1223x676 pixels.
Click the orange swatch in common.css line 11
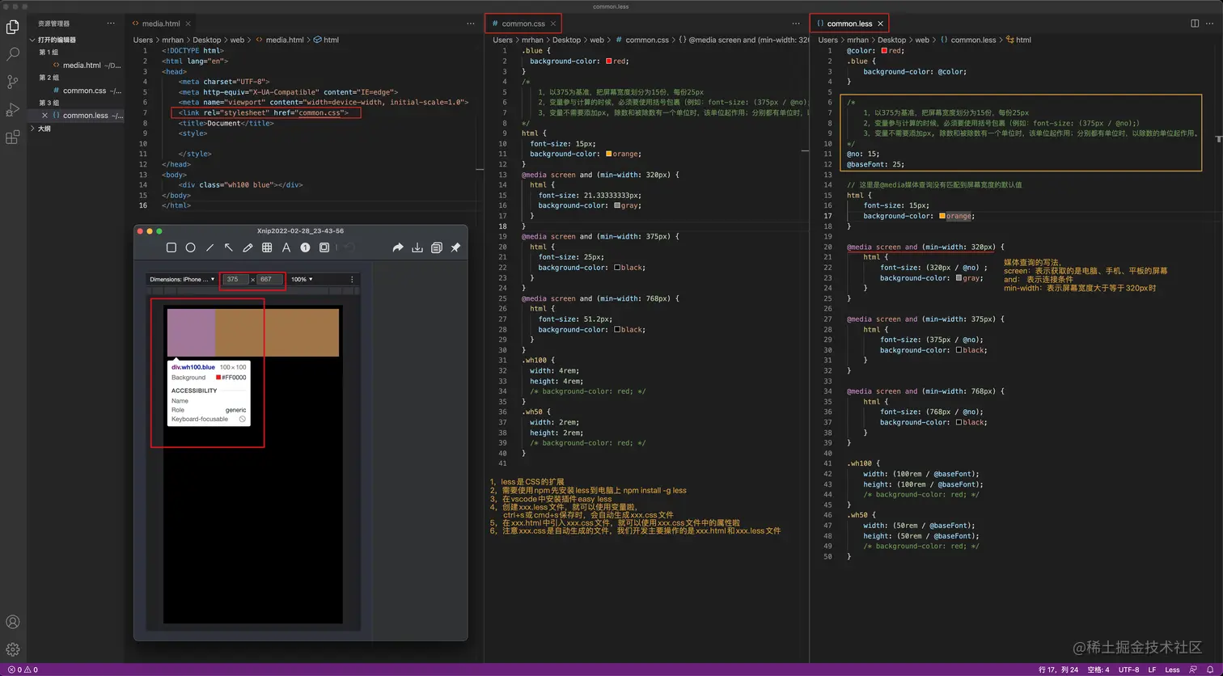click(x=609, y=154)
